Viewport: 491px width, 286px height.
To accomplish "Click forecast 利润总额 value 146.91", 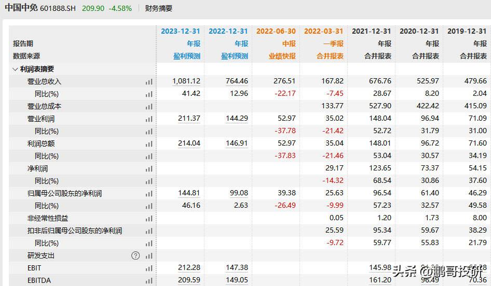I will [x=237, y=144].
